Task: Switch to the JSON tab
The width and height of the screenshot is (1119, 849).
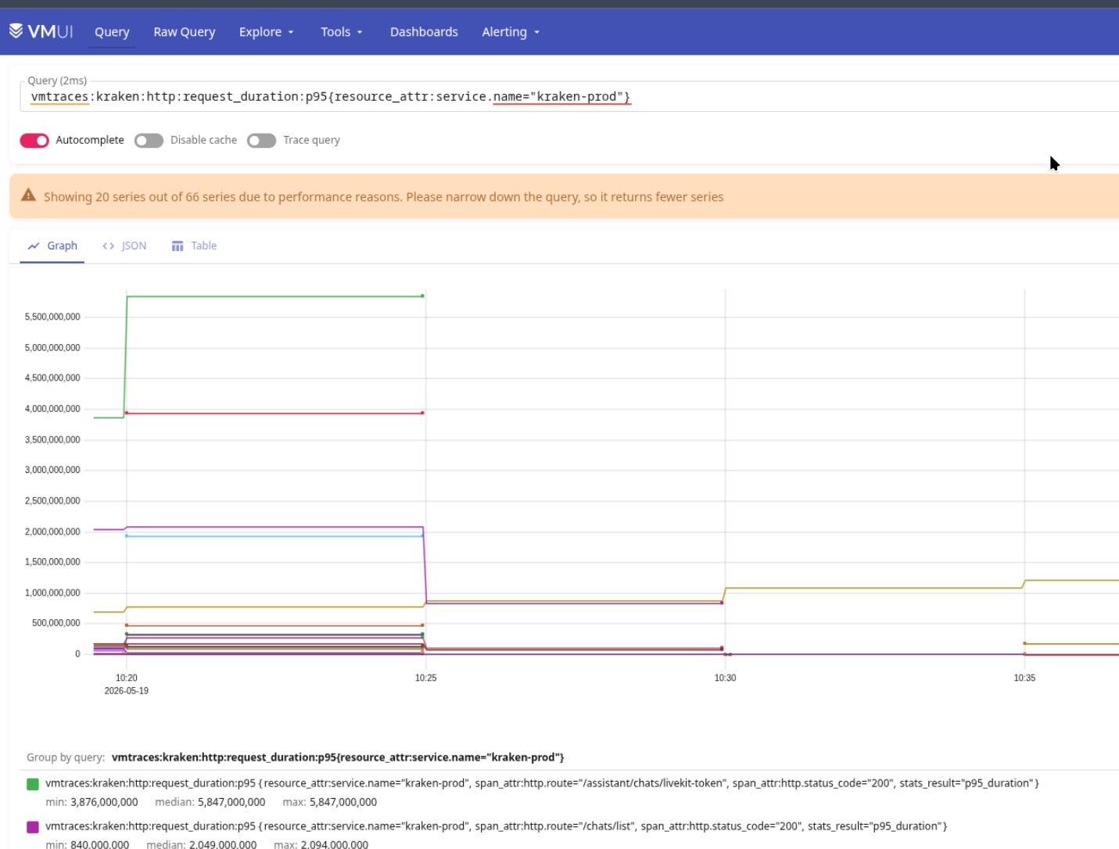Action: click(x=124, y=245)
